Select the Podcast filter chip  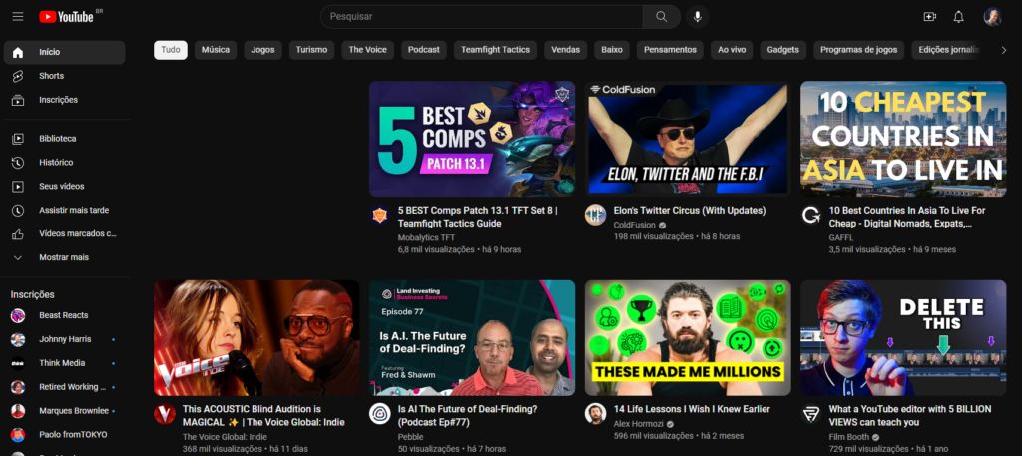(x=423, y=50)
